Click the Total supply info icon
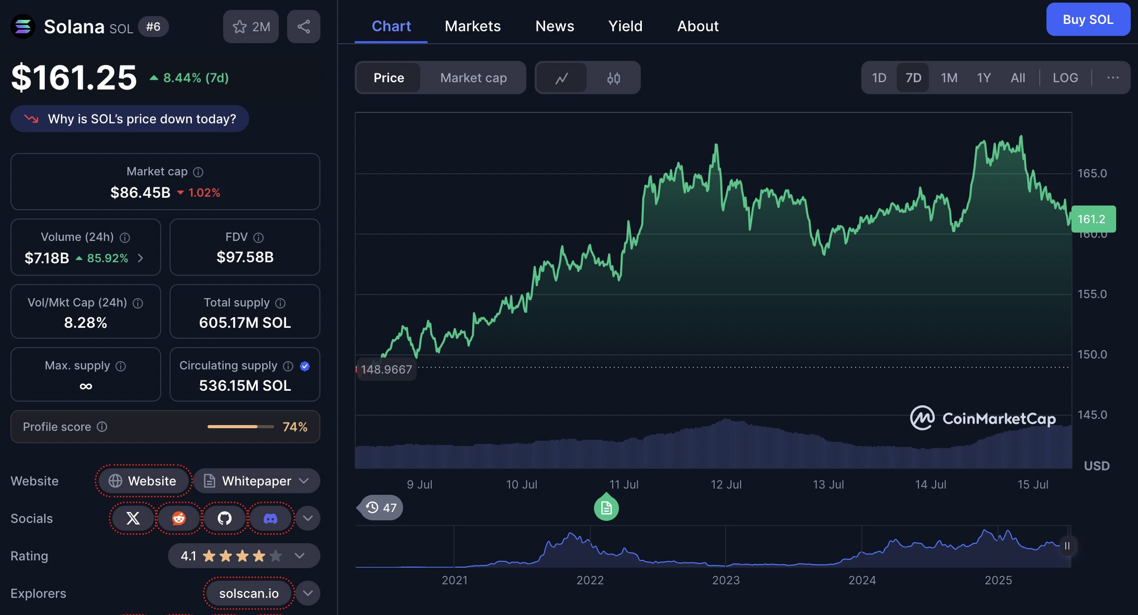Image resolution: width=1138 pixels, height=615 pixels. (280, 303)
